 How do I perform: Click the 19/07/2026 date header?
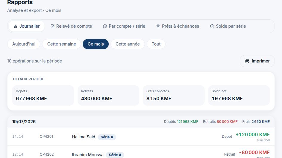point(24,122)
